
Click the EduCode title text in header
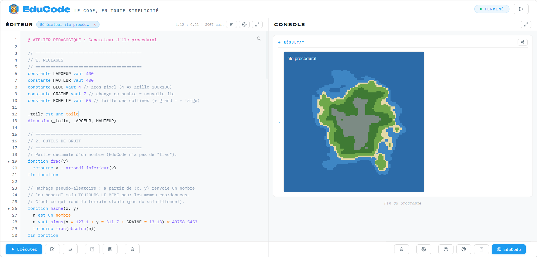pyautogui.click(x=46, y=9)
